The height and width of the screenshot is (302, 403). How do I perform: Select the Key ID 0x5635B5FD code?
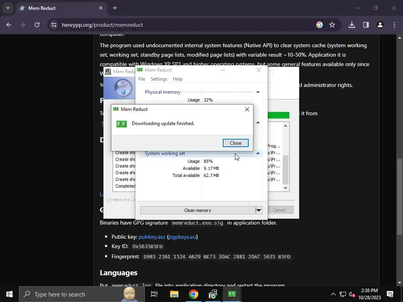click(148, 247)
